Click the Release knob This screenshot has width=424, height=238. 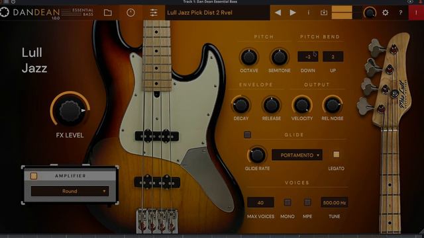click(271, 105)
